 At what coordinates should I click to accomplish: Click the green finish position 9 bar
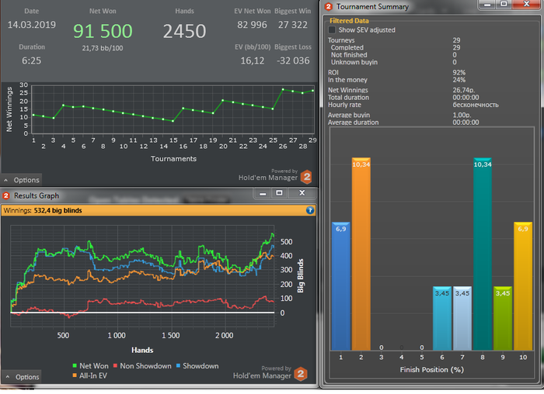pyautogui.click(x=503, y=318)
